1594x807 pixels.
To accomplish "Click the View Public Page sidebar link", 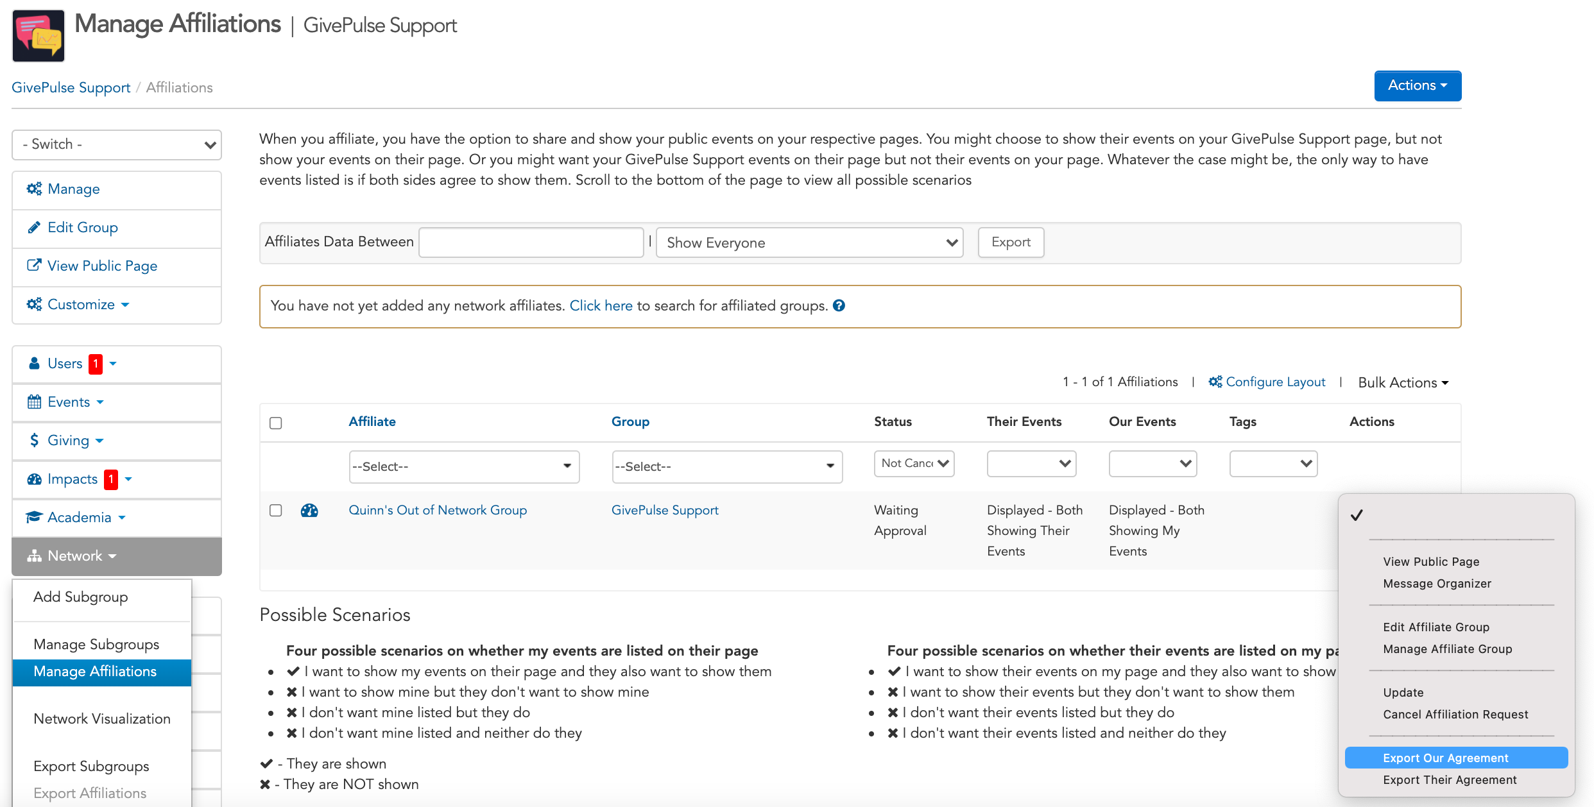I will 102,266.
